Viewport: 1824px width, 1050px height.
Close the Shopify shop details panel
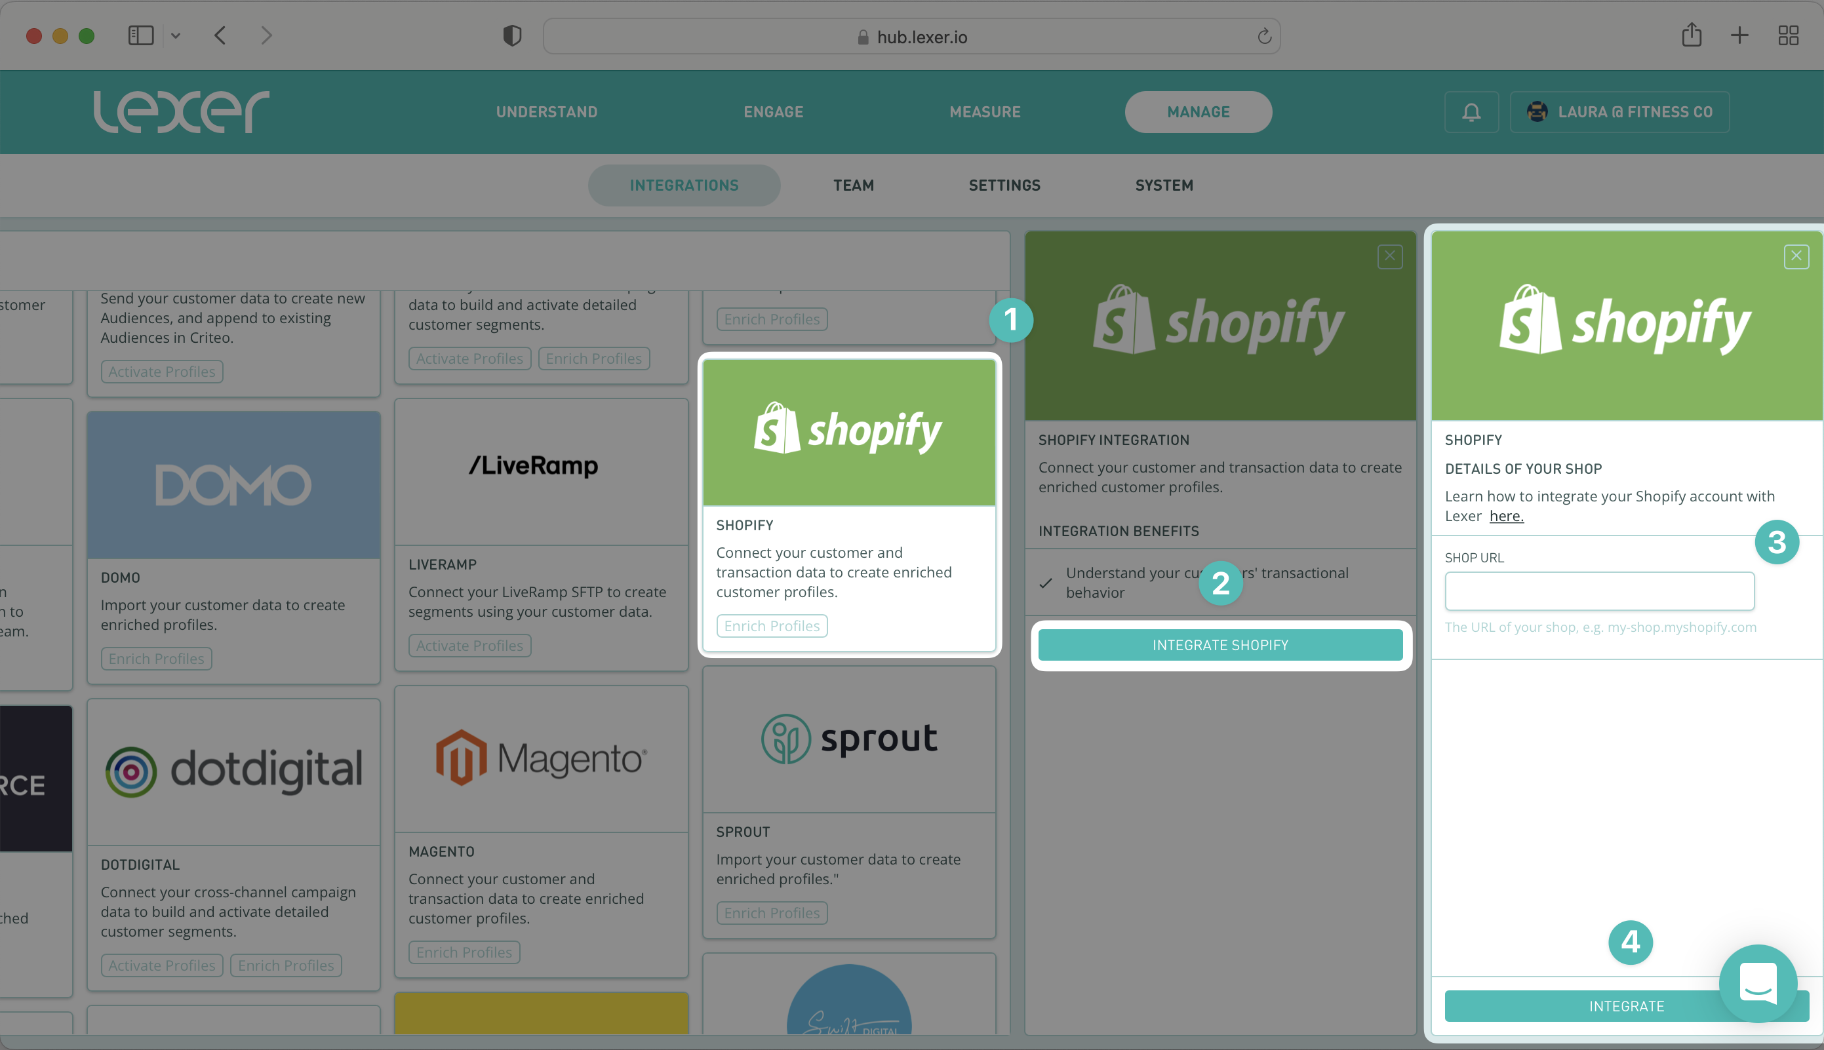(1796, 256)
